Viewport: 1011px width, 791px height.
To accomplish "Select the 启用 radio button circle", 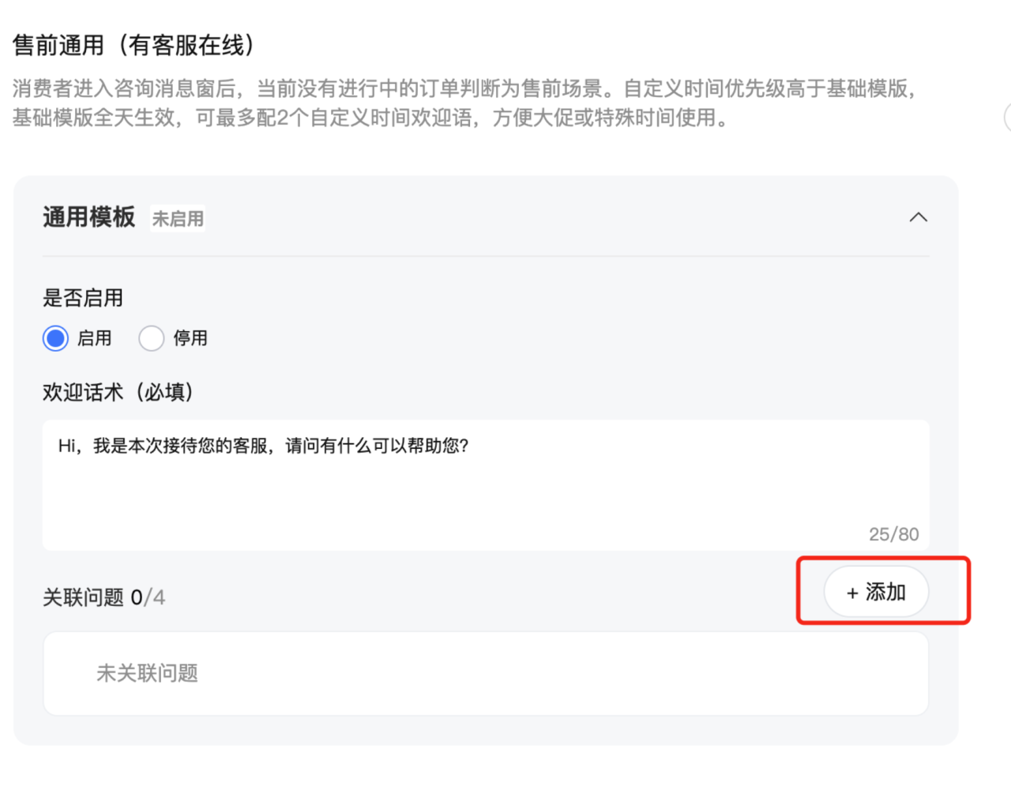I will pyautogui.click(x=55, y=338).
